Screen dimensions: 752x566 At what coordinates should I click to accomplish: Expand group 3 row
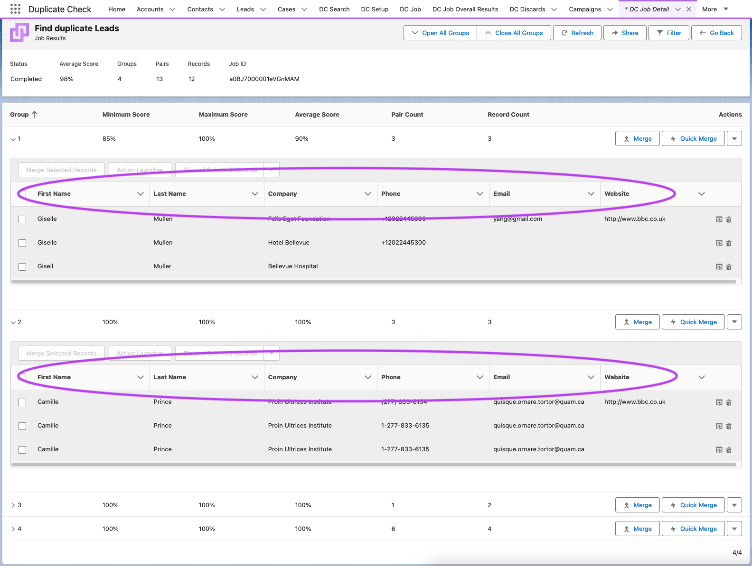(x=13, y=505)
